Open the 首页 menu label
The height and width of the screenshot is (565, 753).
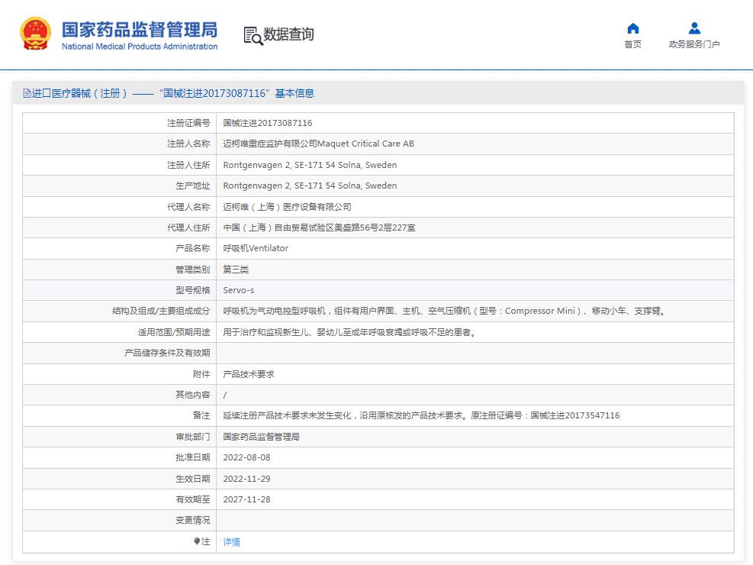point(632,44)
